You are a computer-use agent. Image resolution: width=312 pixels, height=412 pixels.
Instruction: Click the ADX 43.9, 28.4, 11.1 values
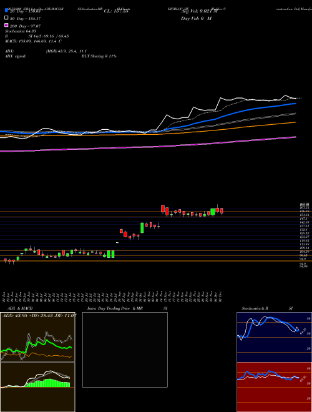[x=66, y=51]
